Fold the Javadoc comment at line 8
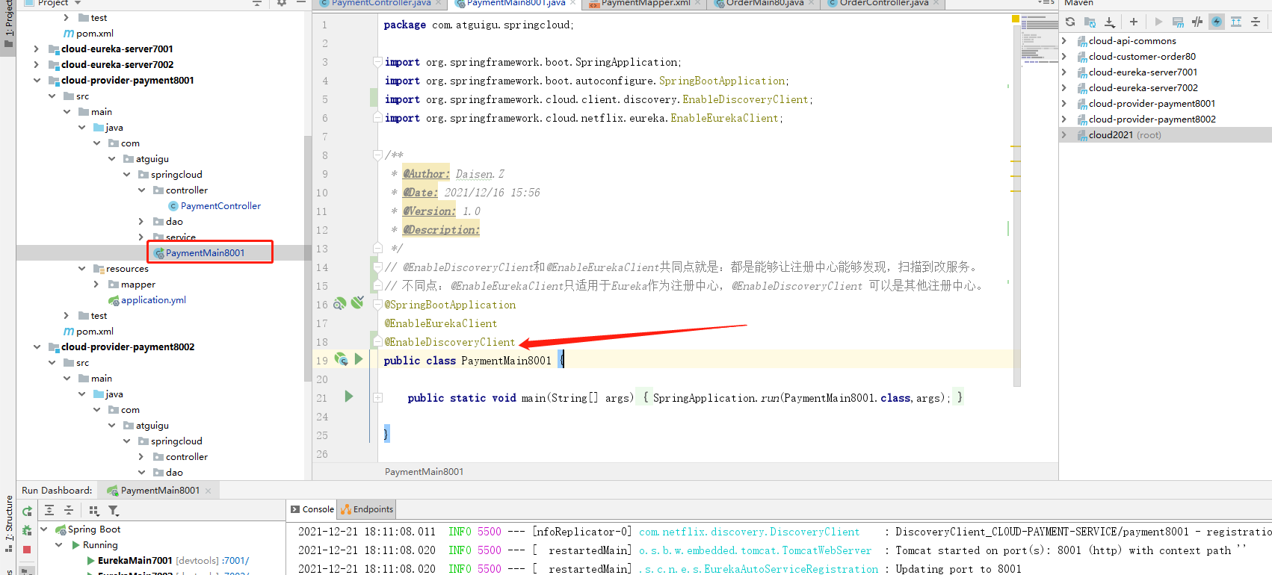Image resolution: width=1272 pixels, height=575 pixels. pyautogui.click(x=377, y=155)
